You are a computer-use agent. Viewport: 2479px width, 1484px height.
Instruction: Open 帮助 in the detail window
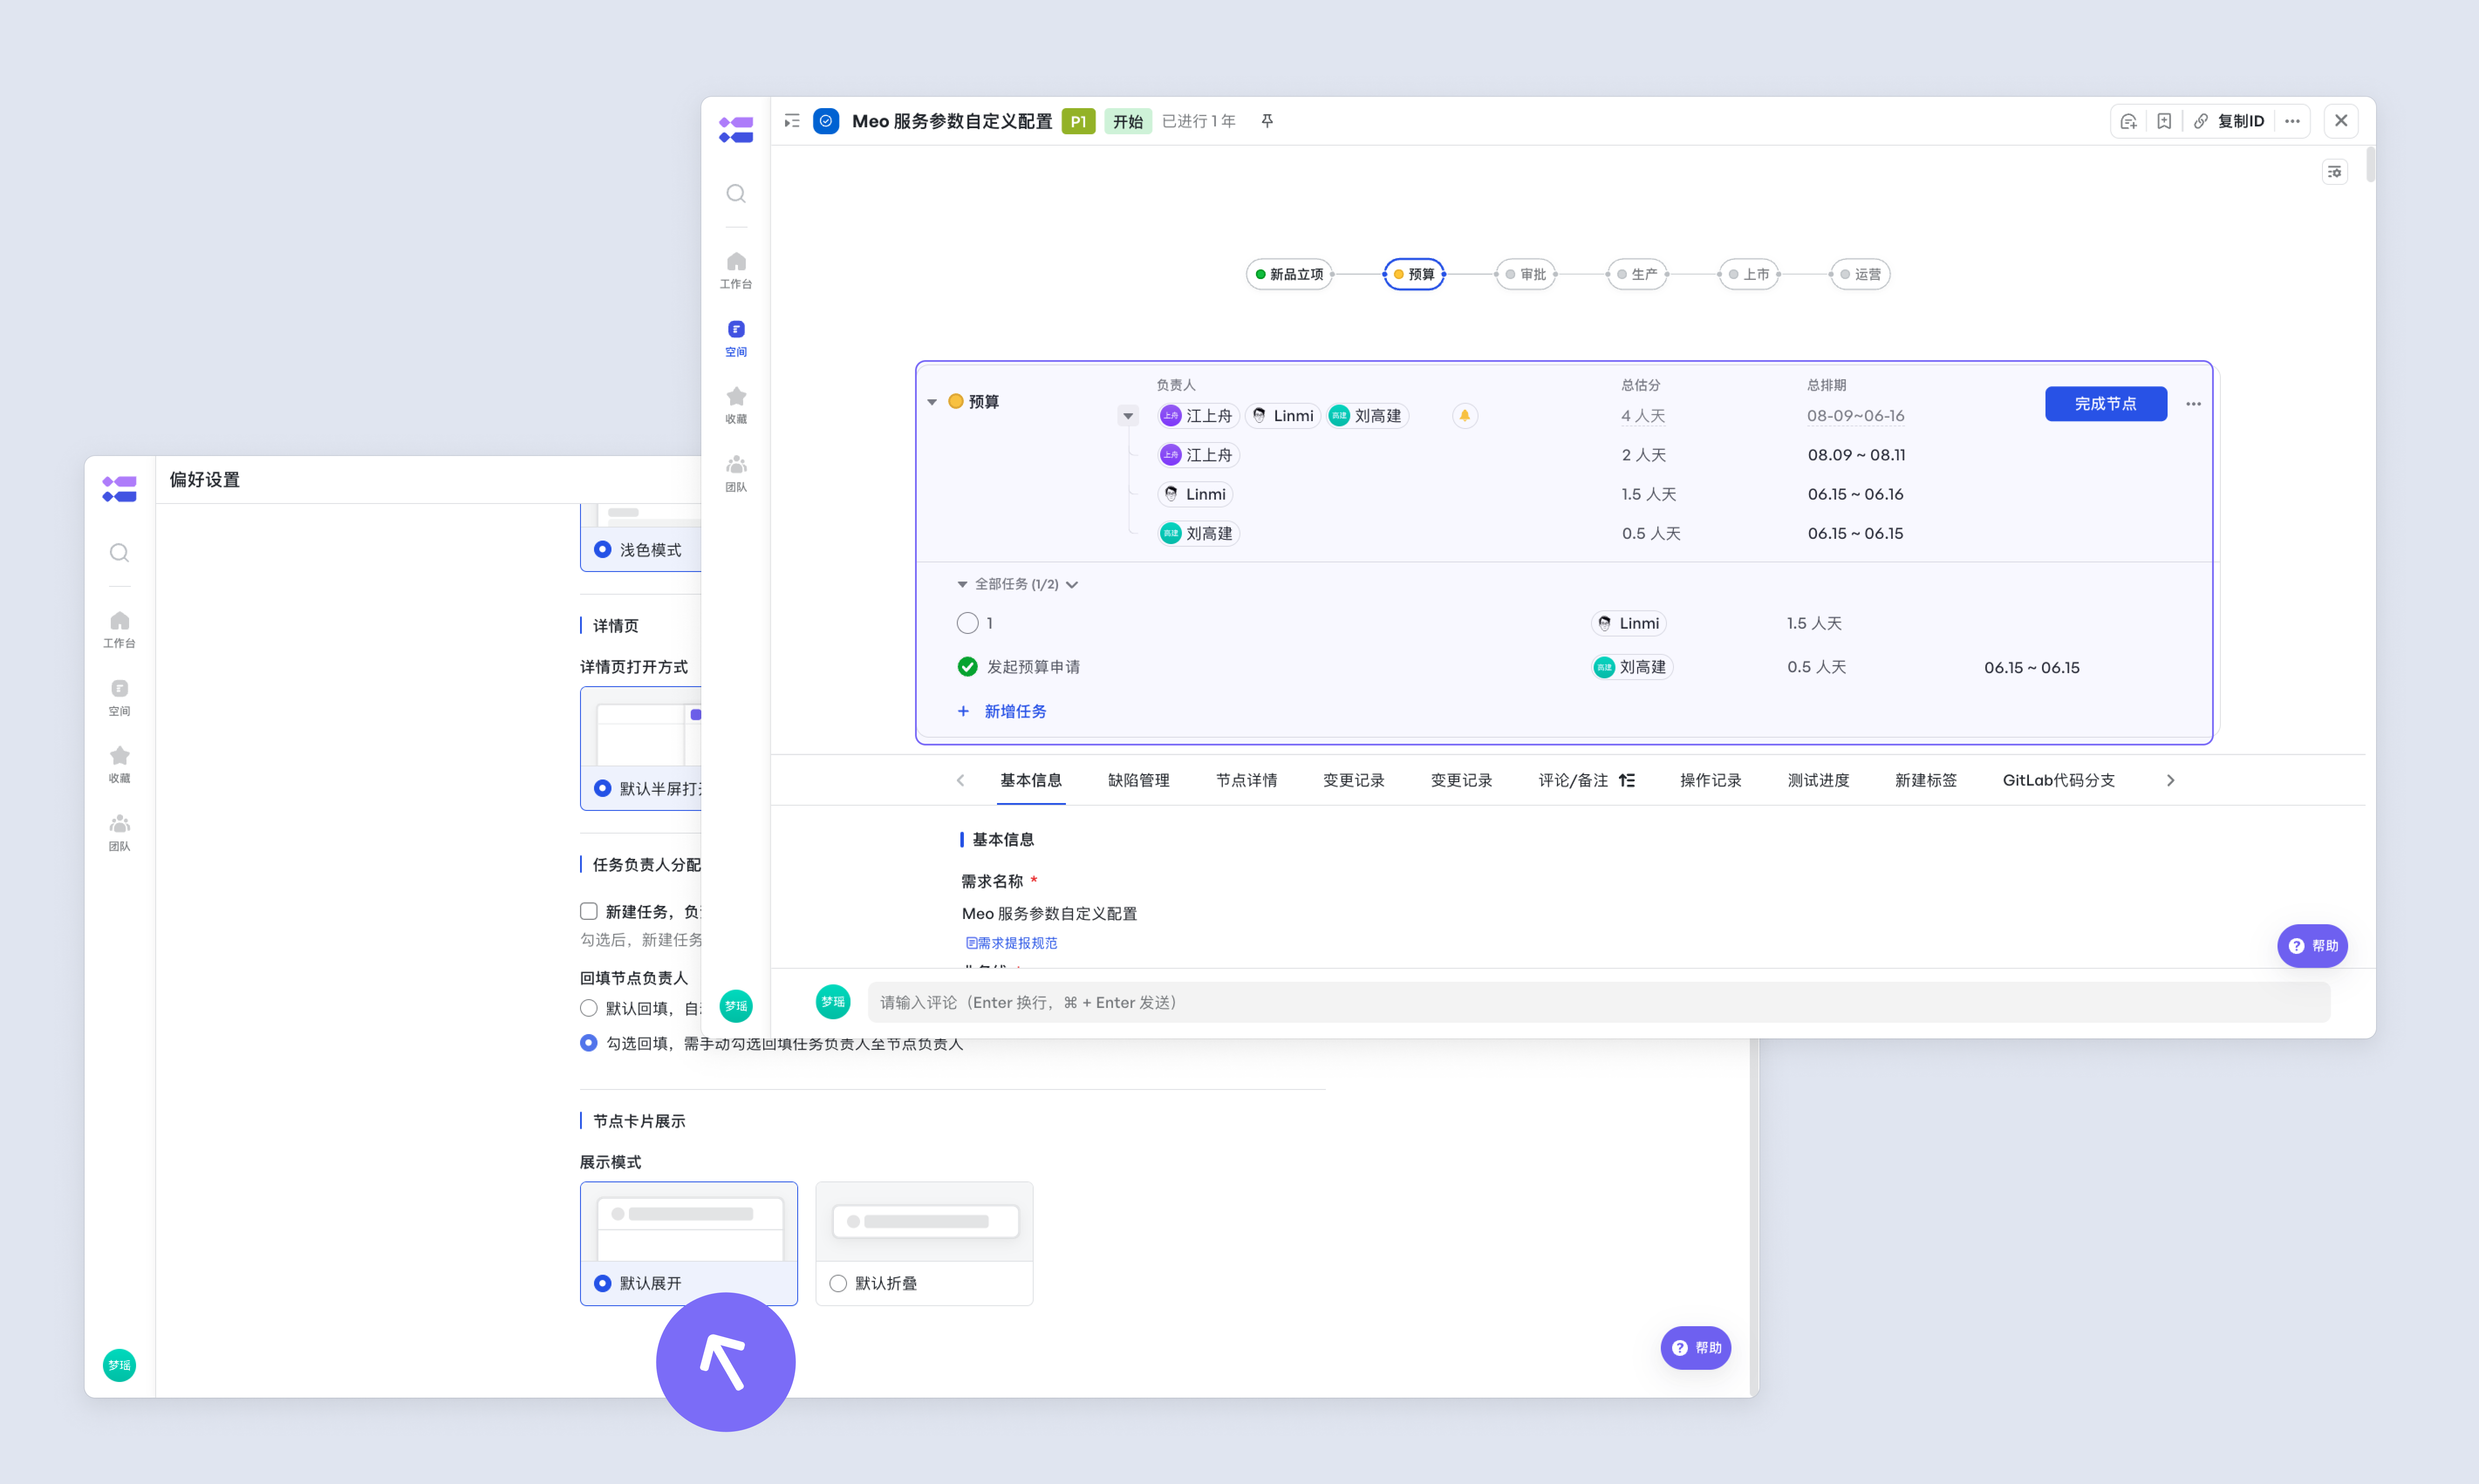click(x=2311, y=946)
